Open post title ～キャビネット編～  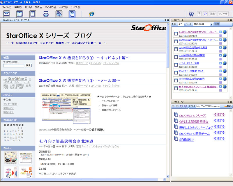click(84, 58)
